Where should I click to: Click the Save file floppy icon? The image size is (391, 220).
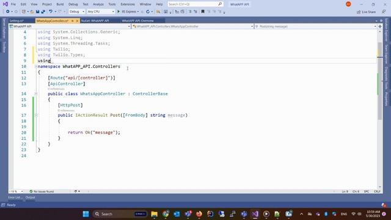(x=38, y=12)
